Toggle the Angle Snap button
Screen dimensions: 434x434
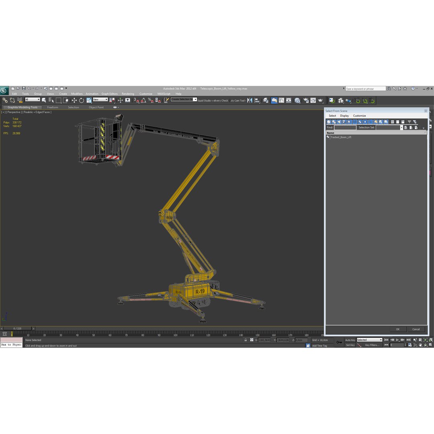143,100
